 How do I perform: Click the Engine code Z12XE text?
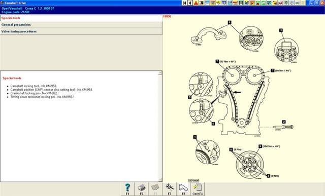coord(16,12)
